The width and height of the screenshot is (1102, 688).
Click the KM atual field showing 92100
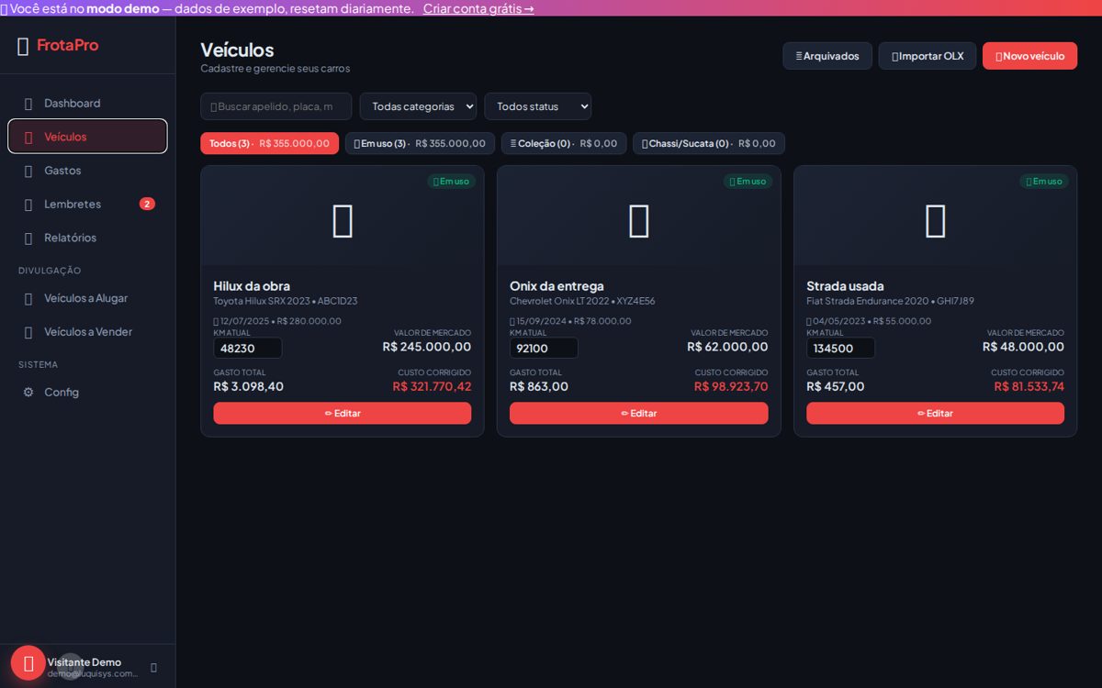click(x=544, y=348)
